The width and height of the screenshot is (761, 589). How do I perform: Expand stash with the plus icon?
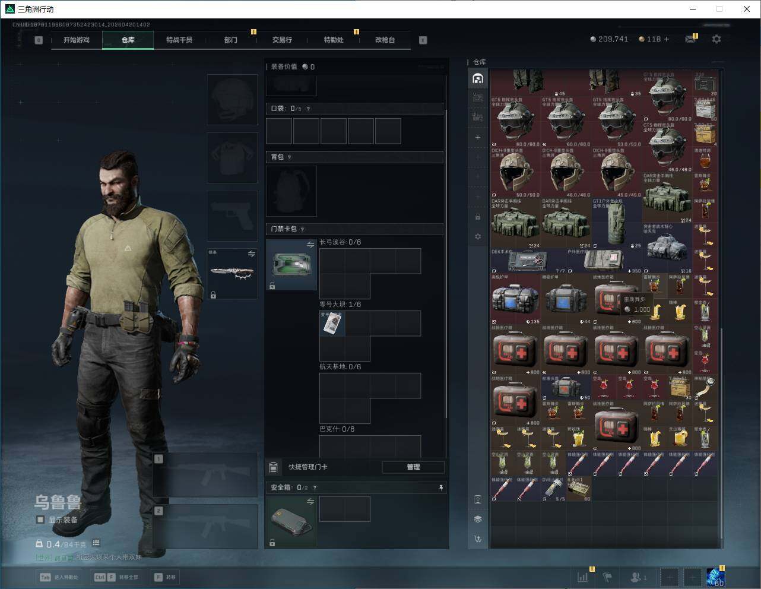coord(478,137)
